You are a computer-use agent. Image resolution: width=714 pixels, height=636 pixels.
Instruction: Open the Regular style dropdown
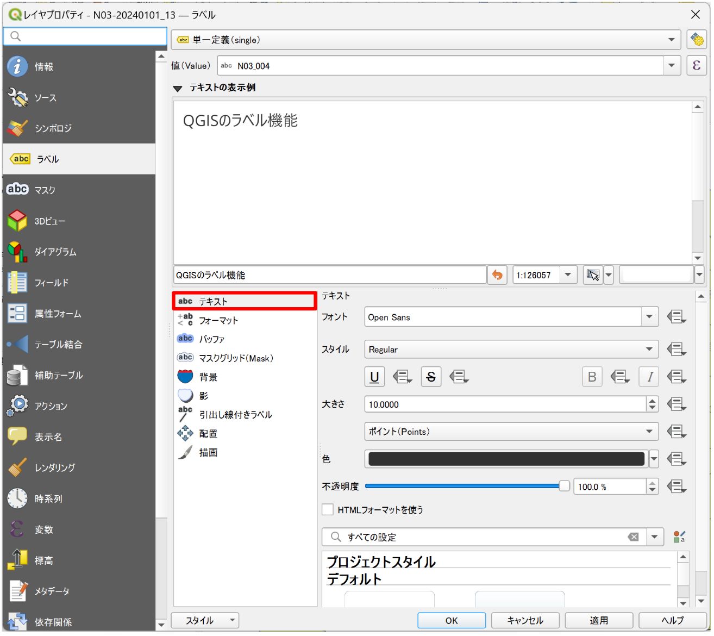pyautogui.click(x=511, y=349)
